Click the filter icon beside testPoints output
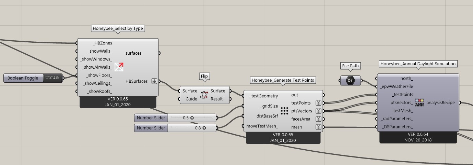The image size is (473, 165). click(318, 103)
